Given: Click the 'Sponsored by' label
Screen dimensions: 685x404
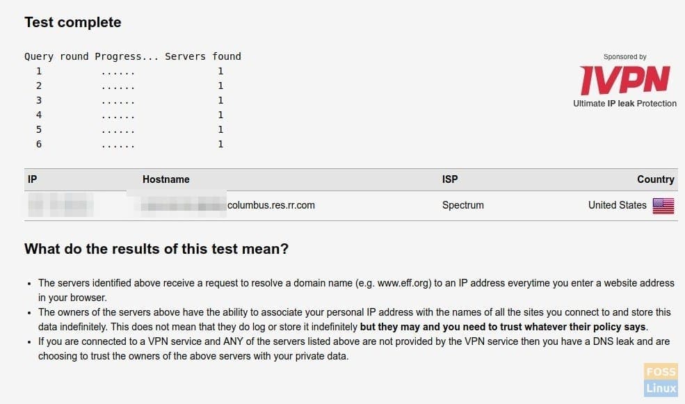Looking at the screenshot, I should coord(624,57).
